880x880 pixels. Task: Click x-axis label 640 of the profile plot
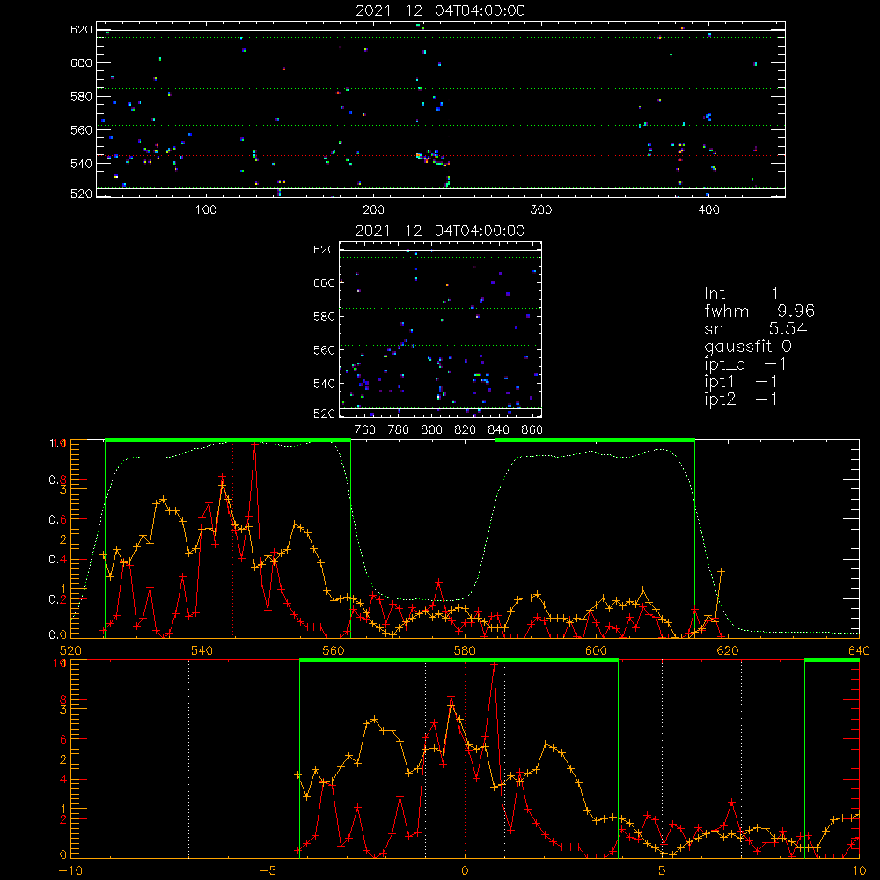pyautogui.click(x=859, y=650)
